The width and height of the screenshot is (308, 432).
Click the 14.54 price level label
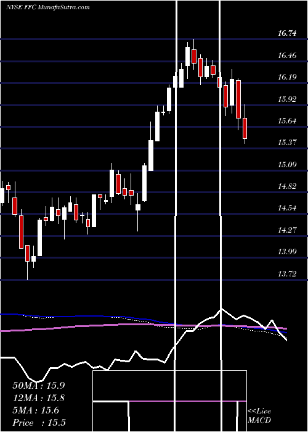tap(287, 208)
